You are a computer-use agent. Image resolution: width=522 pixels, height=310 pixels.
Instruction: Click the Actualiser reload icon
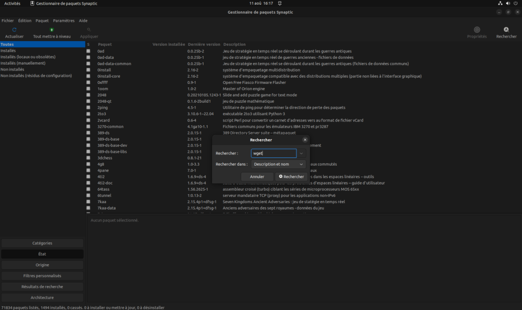[14, 30]
